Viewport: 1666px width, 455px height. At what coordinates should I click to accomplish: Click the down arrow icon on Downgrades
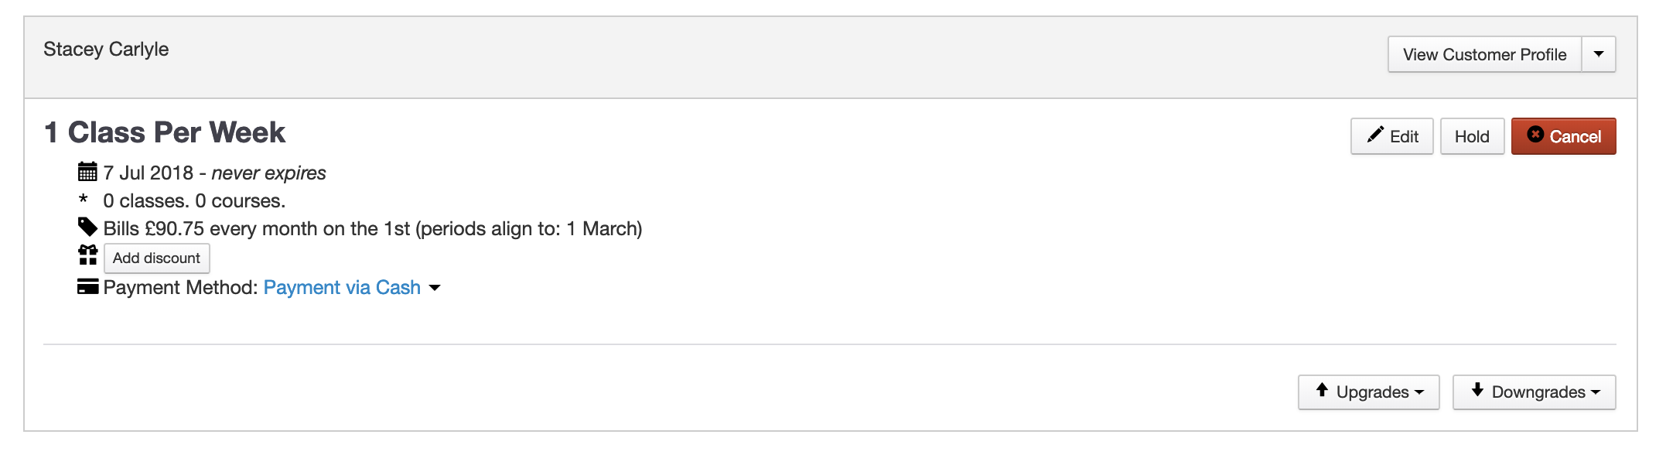click(x=1477, y=390)
